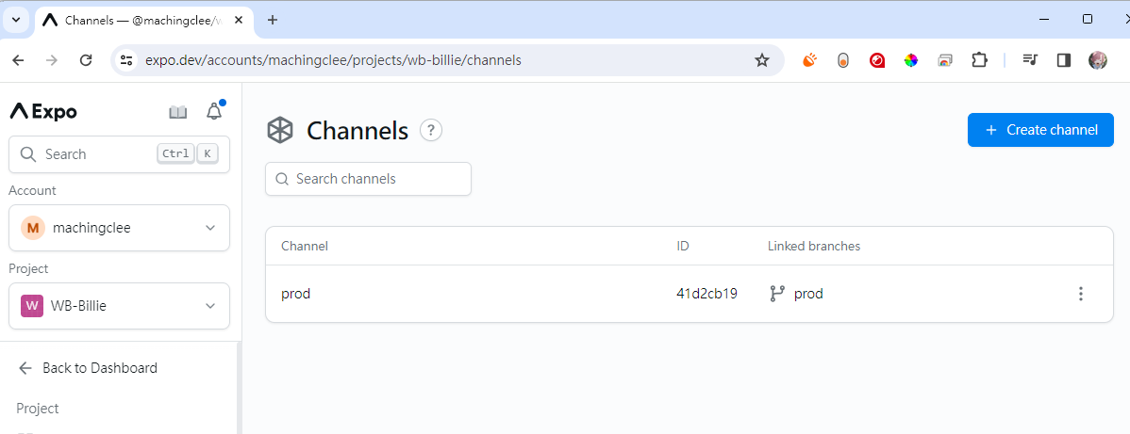Viewport: 1130px width, 434px height.
Task: Open the Expo docs book icon
Action: pyautogui.click(x=178, y=111)
